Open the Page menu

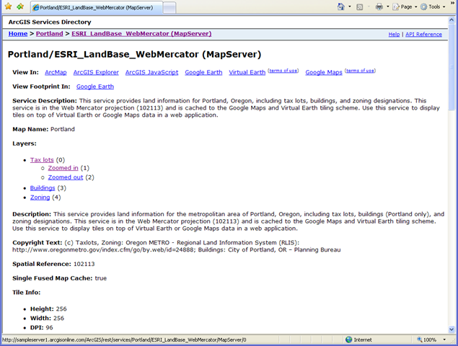pyautogui.click(x=405, y=6)
